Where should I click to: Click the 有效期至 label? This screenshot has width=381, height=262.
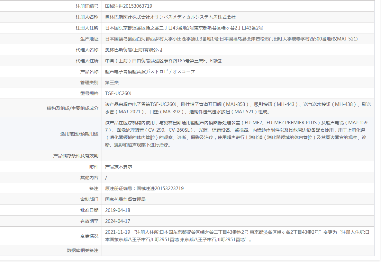coord(89,221)
